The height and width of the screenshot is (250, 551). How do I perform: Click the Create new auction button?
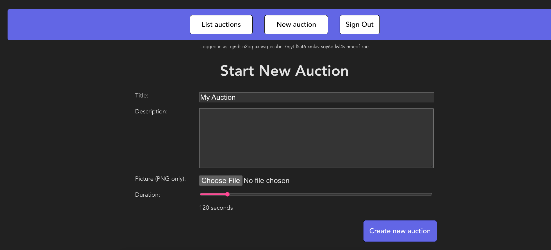400,231
